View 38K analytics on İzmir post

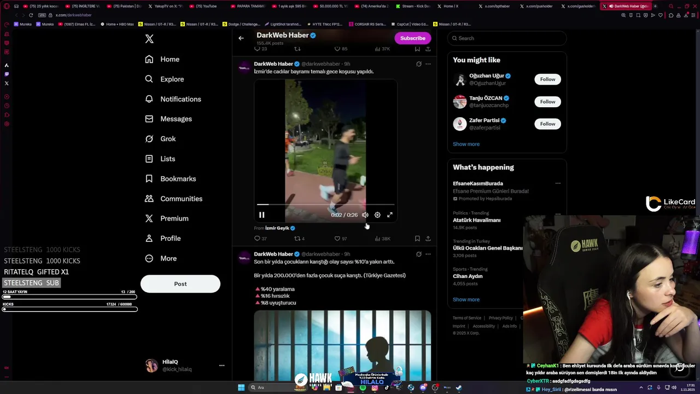click(x=382, y=239)
